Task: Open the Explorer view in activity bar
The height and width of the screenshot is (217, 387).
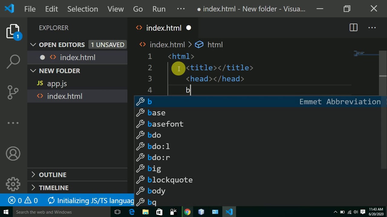Action: click(x=13, y=31)
